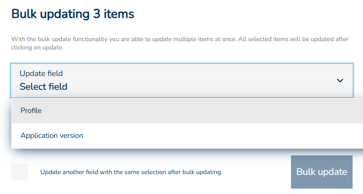The height and width of the screenshot is (194, 363).
Task: Click the chevron arrow in Update field
Action: [340, 80]
